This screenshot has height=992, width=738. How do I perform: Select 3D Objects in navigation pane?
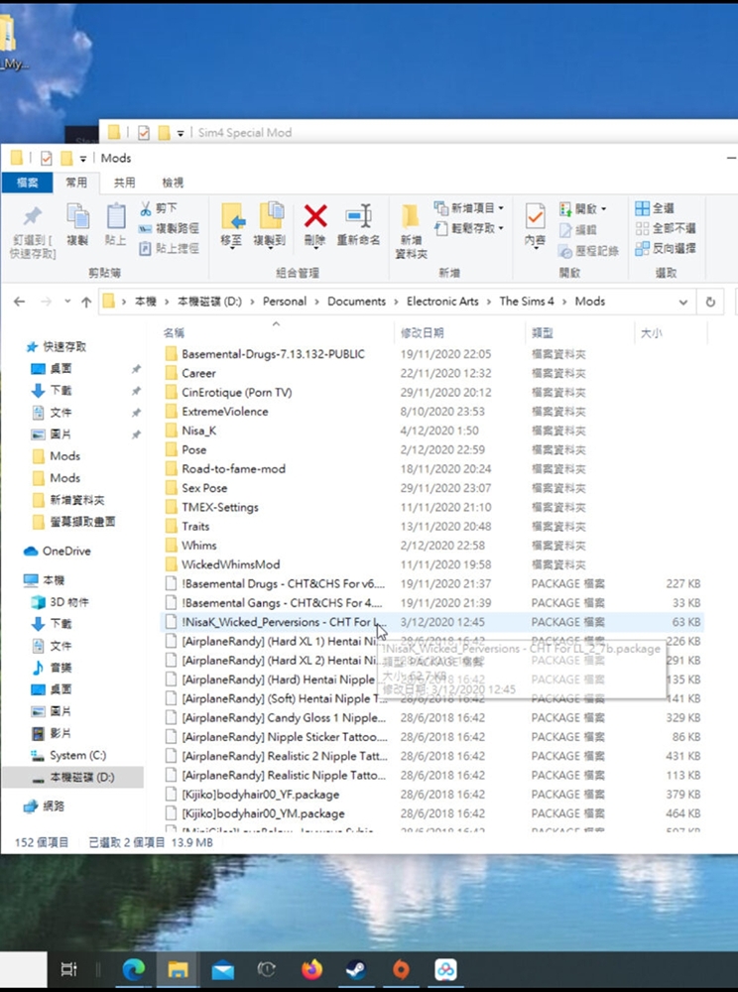click(61, 602)
